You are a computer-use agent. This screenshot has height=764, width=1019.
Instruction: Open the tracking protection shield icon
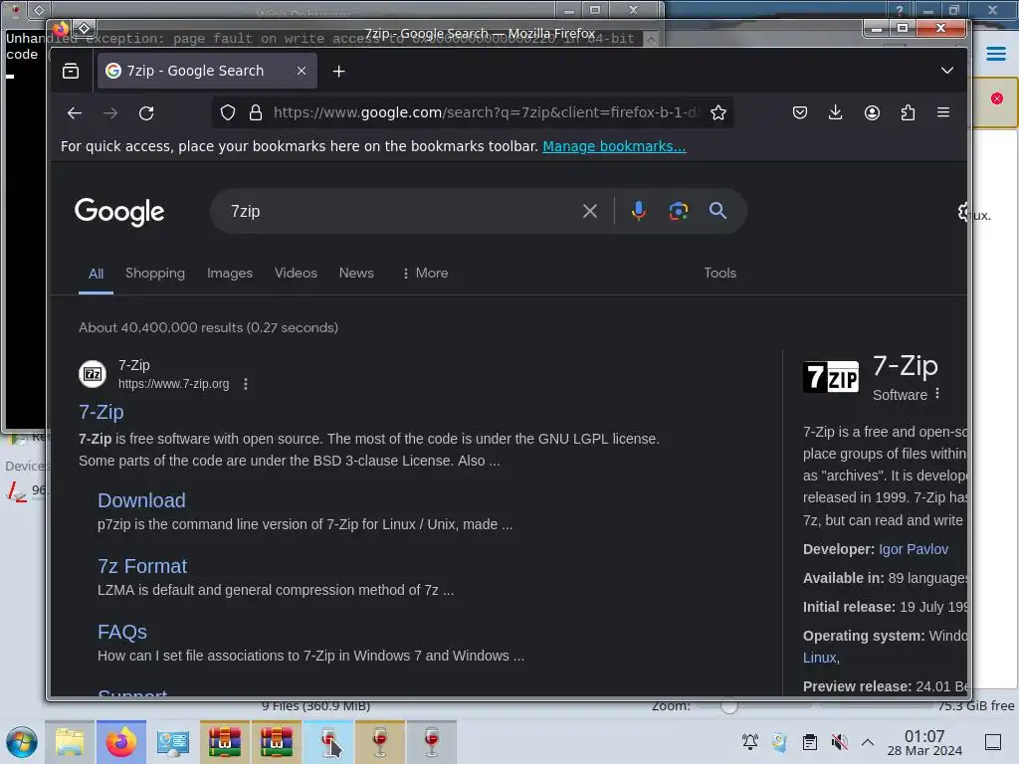(x=228, y=113)
